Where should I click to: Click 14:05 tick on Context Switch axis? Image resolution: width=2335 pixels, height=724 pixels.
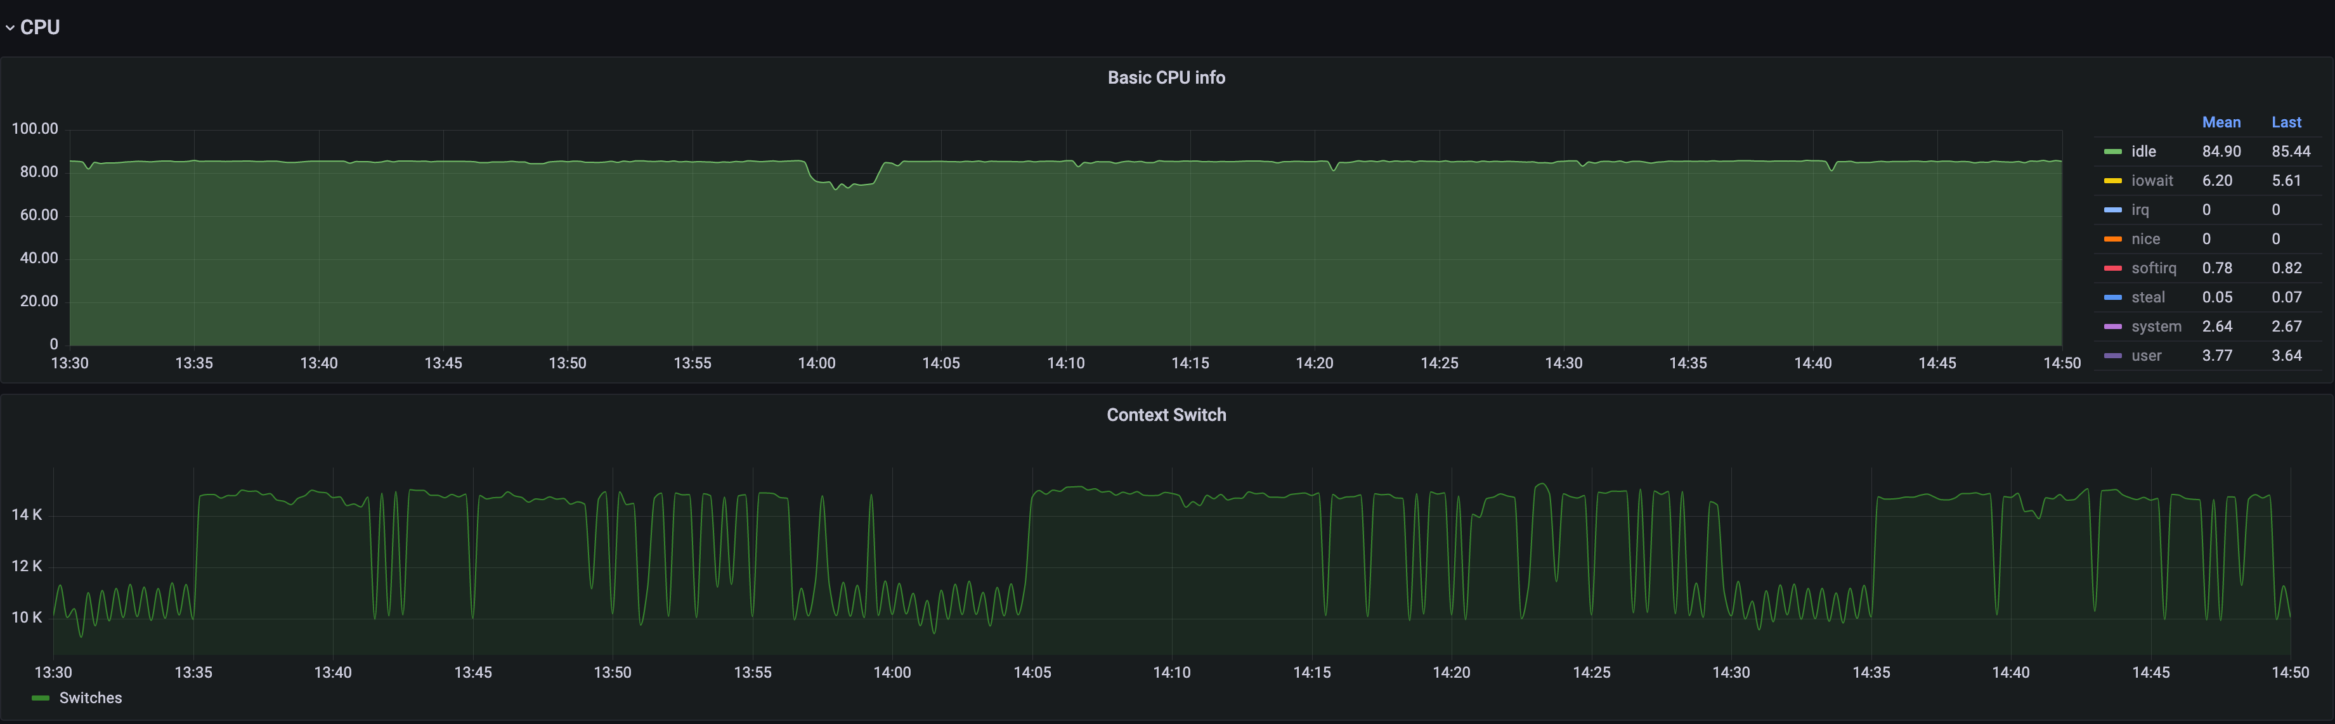pos(1032,673)
